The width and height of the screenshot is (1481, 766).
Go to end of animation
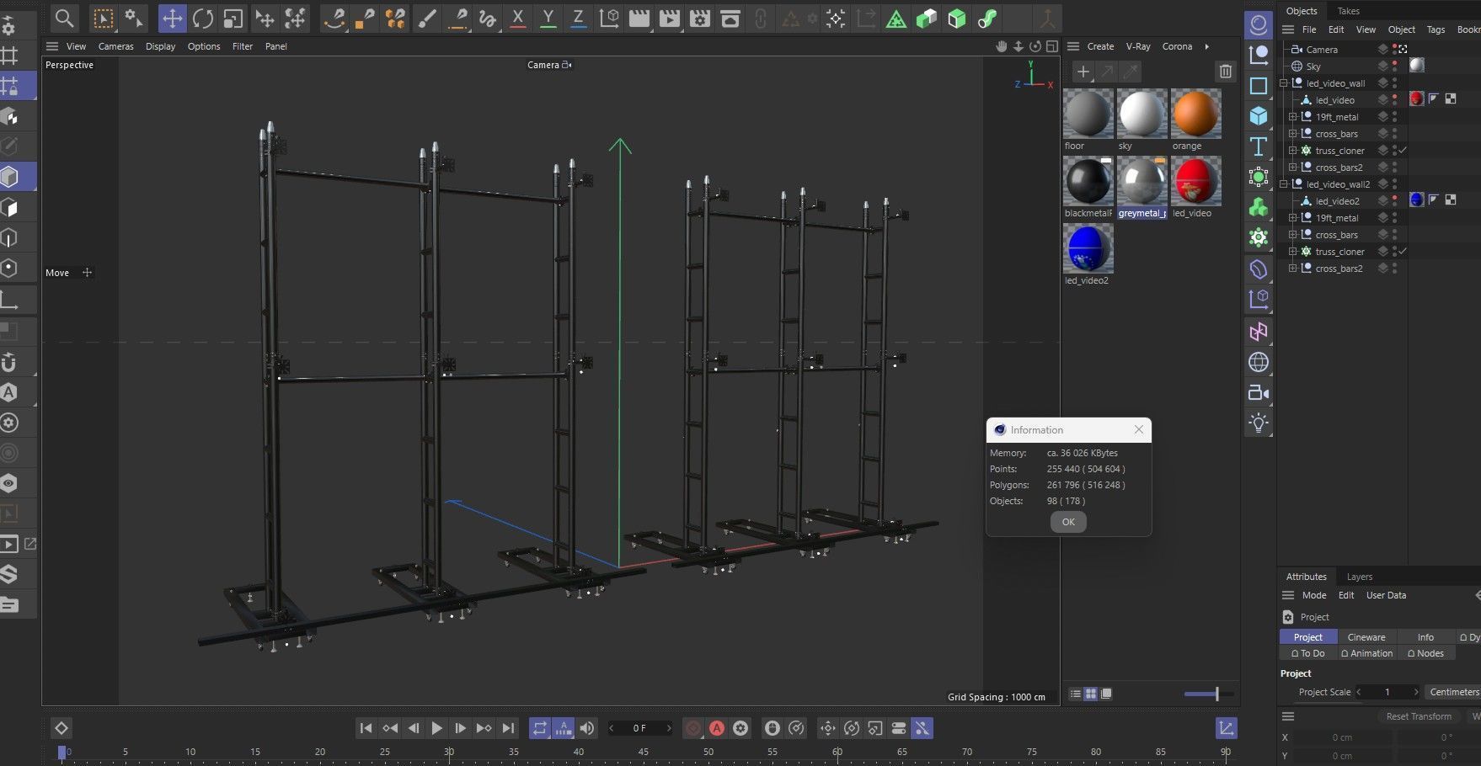tap(508, 728)
